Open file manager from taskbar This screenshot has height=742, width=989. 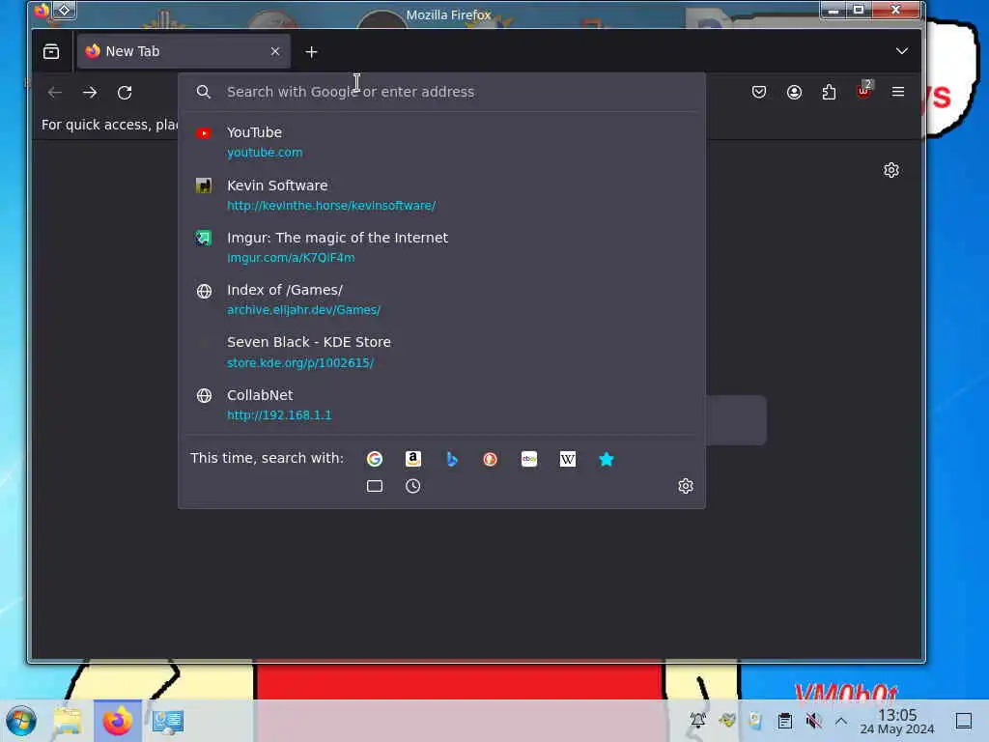(69, 721)
